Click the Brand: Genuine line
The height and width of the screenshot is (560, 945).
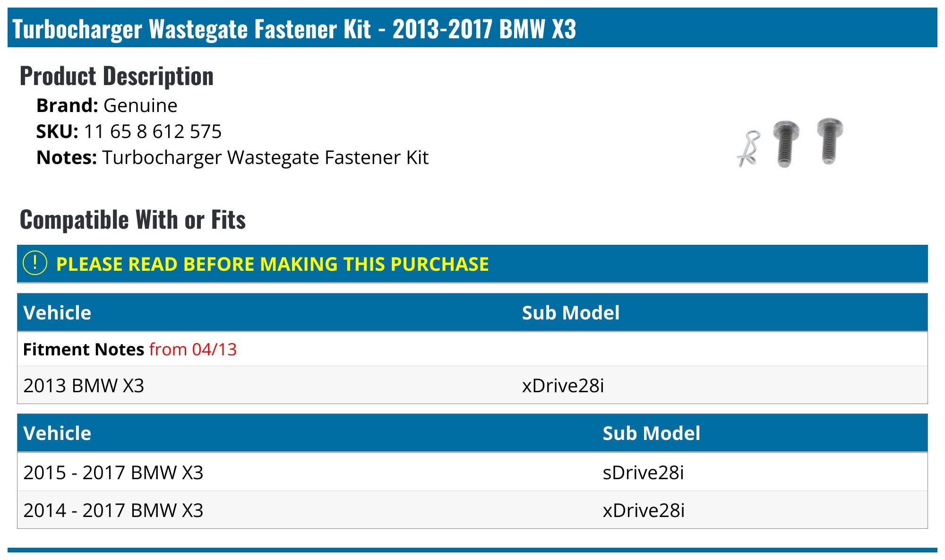click(107, 105)
